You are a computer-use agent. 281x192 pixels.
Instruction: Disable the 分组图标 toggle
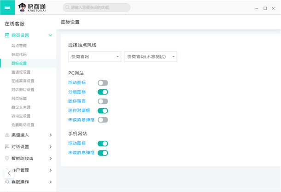[x=103, y=92]
